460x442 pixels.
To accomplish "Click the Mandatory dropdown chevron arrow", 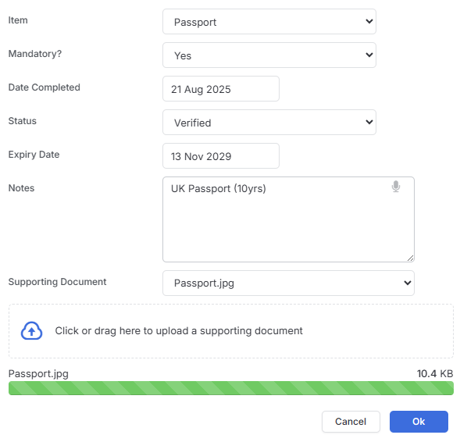I will (x=369, y=55).
